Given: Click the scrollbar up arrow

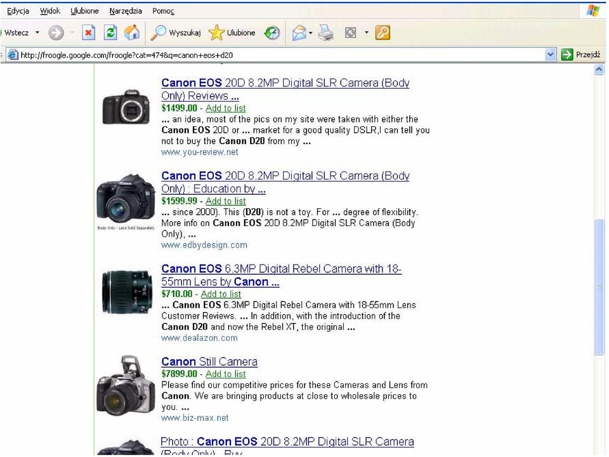Looking at the screenshot, I should pos(599,70).
